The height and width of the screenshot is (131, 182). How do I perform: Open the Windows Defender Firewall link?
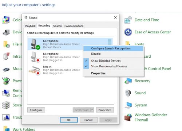point(151,117)
